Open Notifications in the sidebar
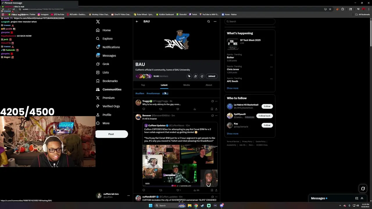This screenshot has height=209, width=372. pyautogui.click(x=108, y=47)
